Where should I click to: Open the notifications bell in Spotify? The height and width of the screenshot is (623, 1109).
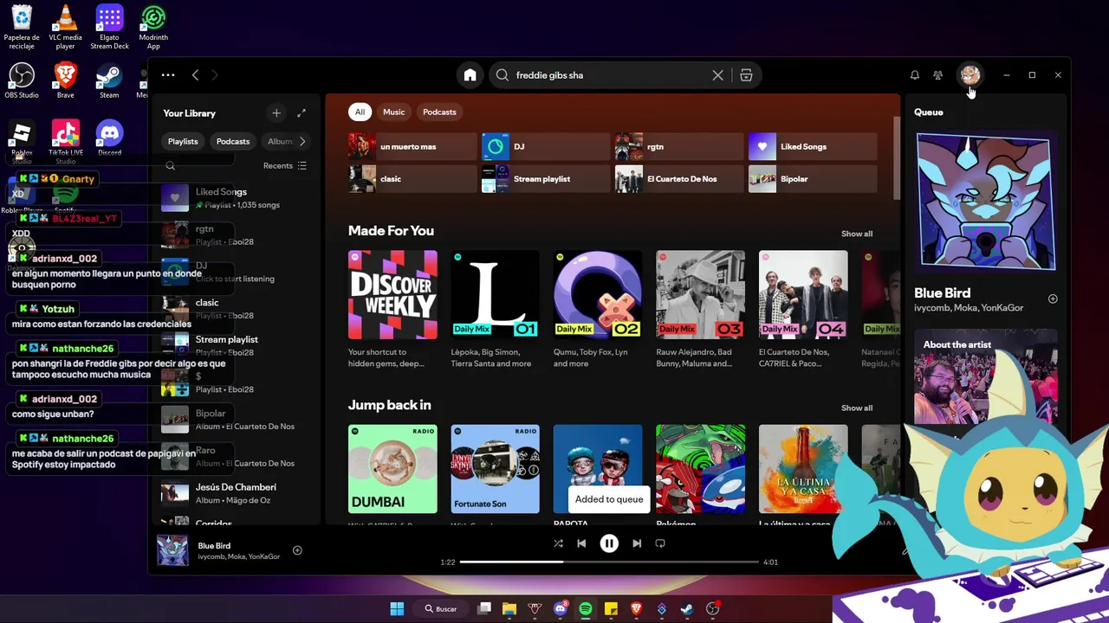point(914,75)
